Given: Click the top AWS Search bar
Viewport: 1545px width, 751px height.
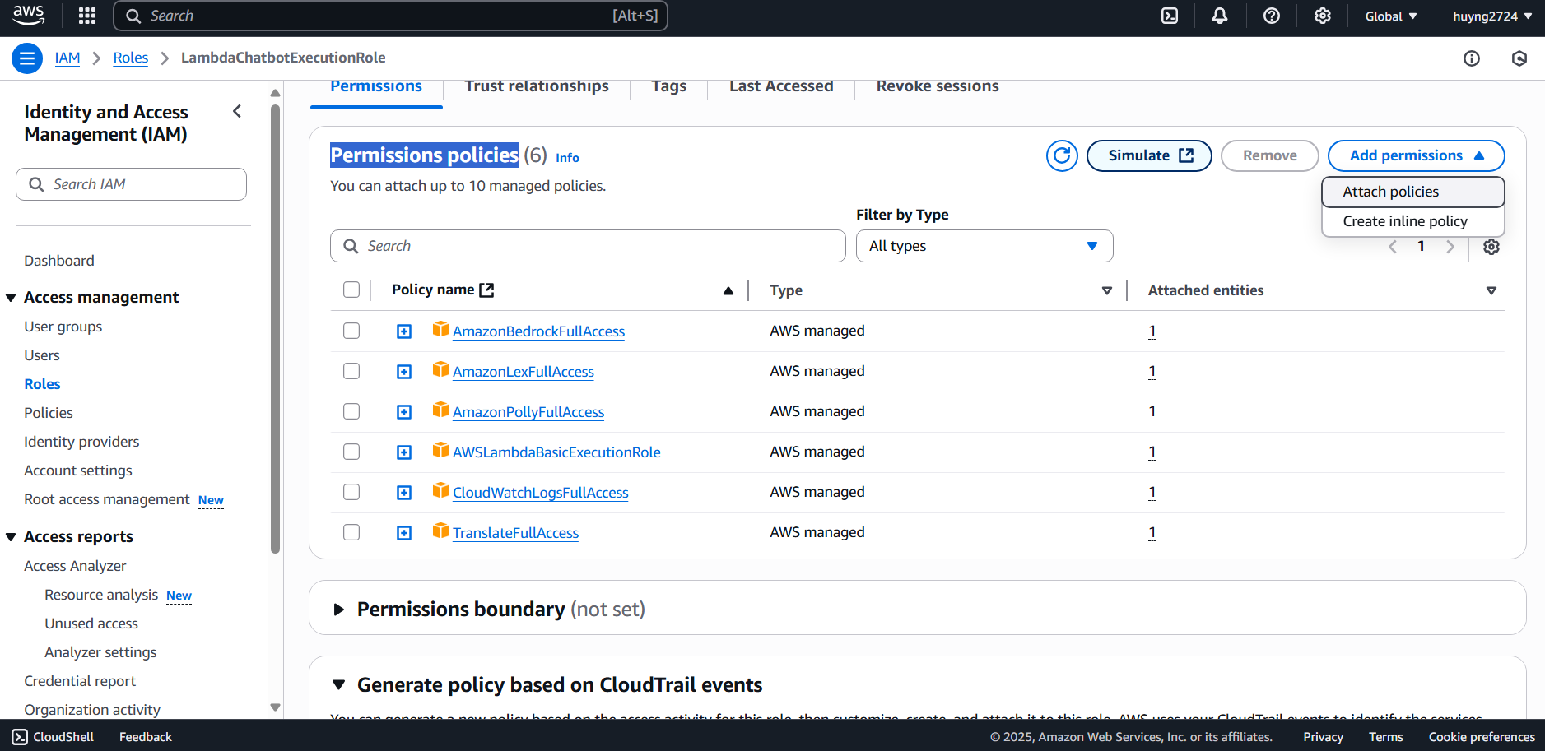Looking at the screenshot, I should (x=390, y=16).
